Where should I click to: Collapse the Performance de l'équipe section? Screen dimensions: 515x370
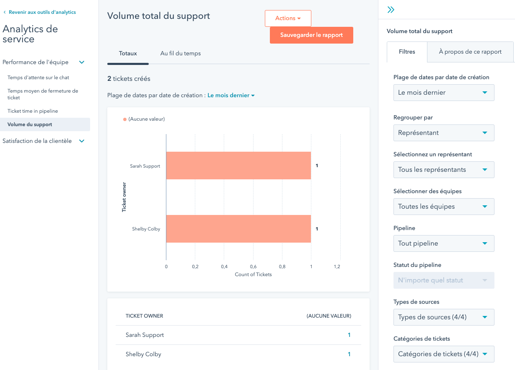pyautogui.click(x=82, y=62)
